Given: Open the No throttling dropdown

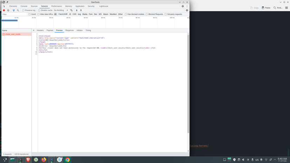Looking at the screenshot, I should (61, 10).
